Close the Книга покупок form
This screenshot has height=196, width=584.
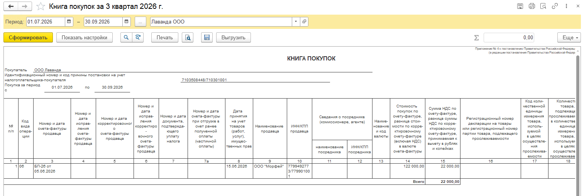click(577, 6)
